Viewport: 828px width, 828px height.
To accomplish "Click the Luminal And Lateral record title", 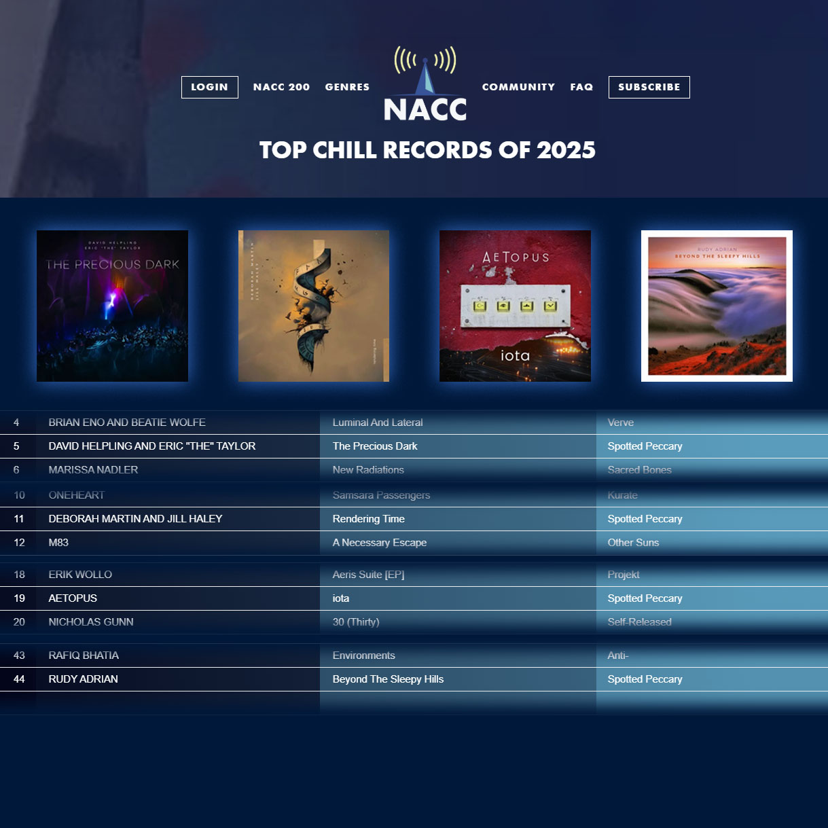I will (378, 422).
